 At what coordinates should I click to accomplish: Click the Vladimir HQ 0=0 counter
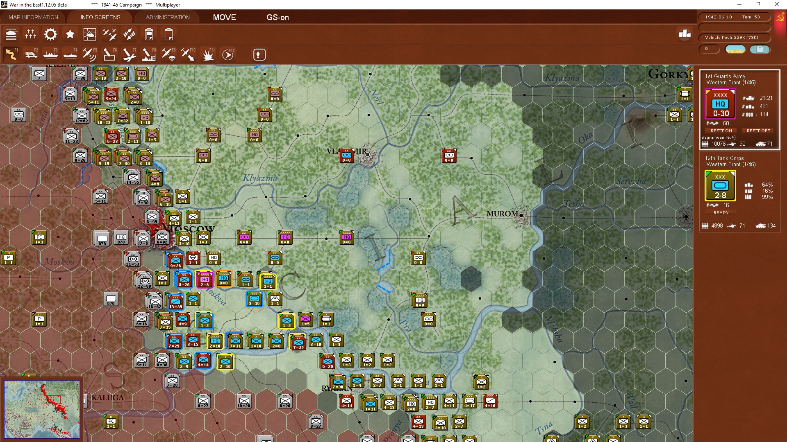pyautogui.click(x=346, y=156)
